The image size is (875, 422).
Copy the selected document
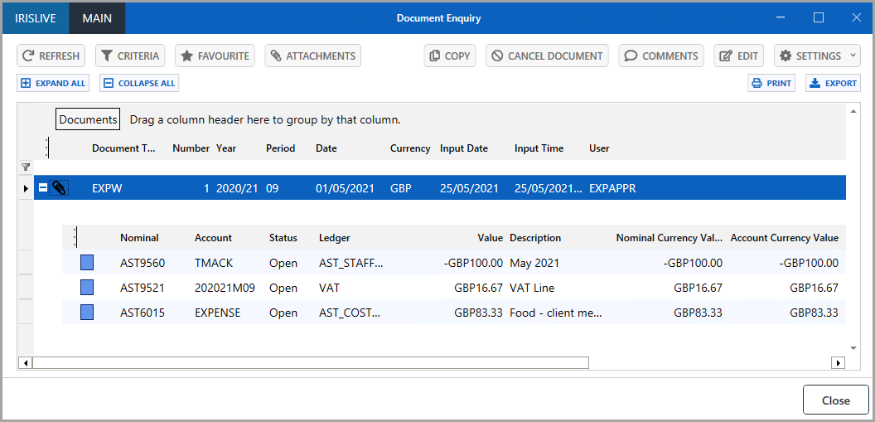click(x=450, y=56)
